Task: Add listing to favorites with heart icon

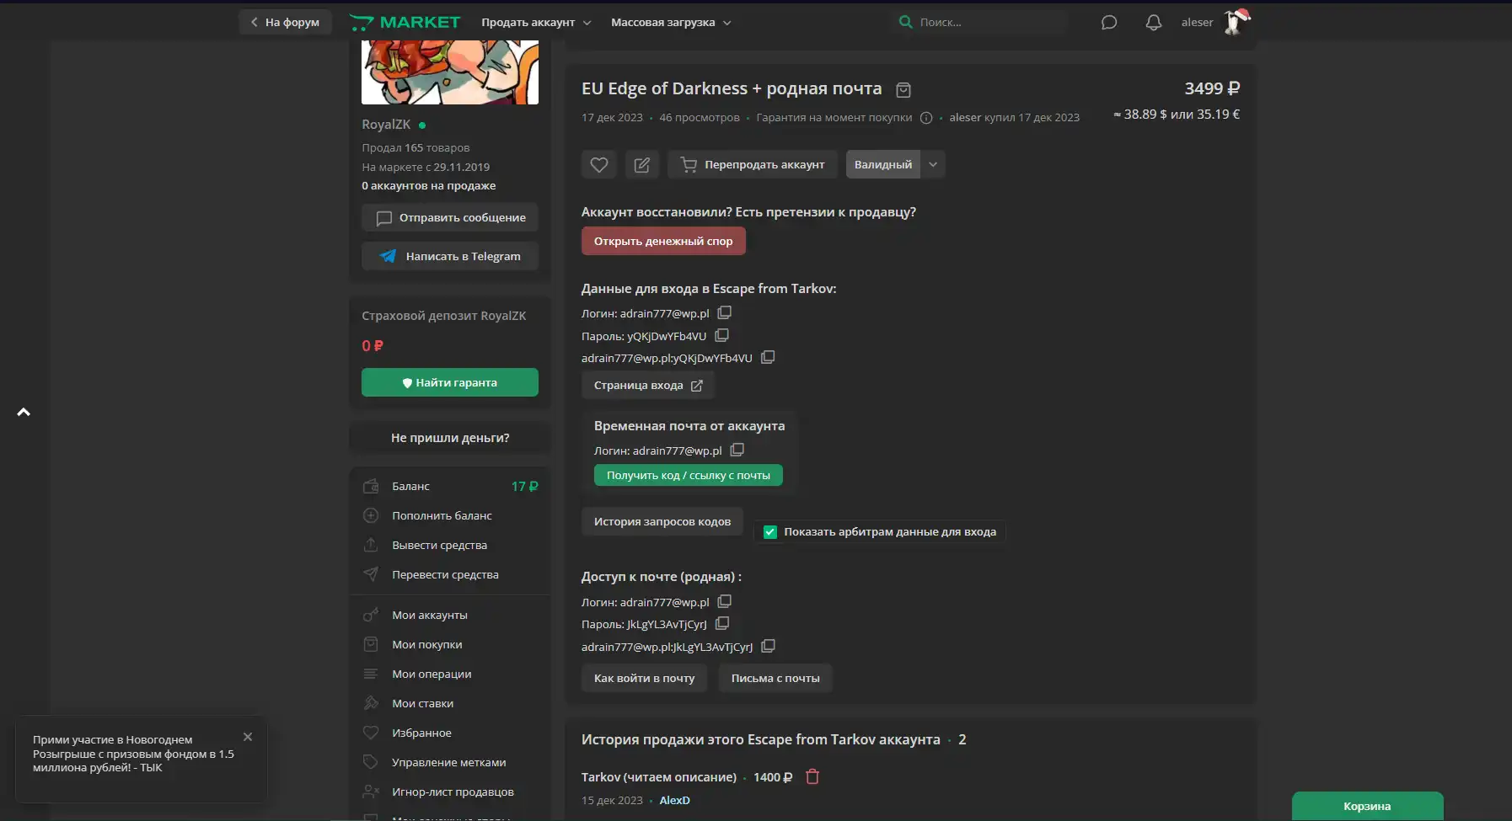Action: [x=599, y=164]
